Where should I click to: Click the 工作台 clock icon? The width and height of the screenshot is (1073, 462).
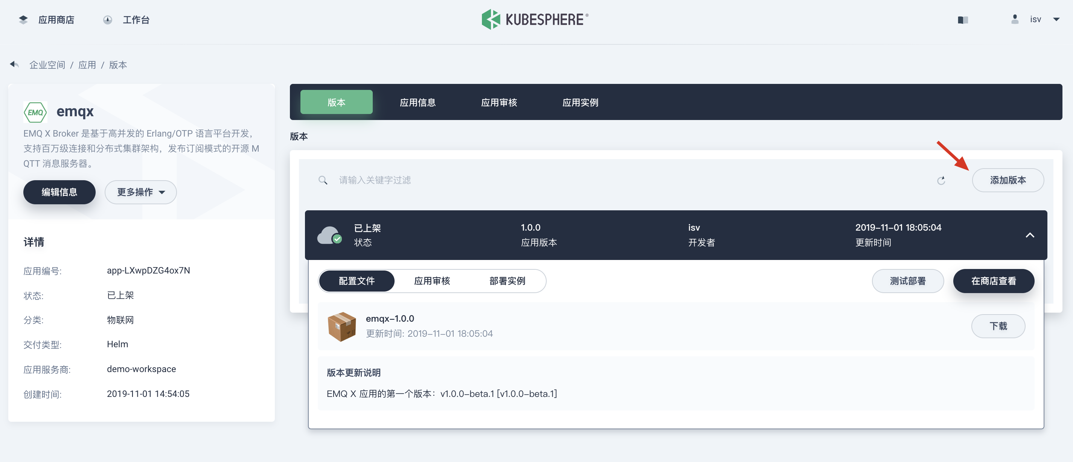coord(107,20)
